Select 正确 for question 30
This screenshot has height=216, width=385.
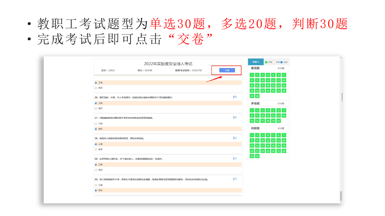(x=96, y=185)
